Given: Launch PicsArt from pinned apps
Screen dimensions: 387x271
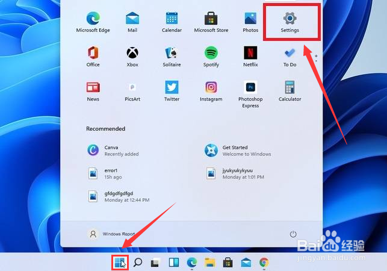Looking at the screenshot, I should coord(132,91).
